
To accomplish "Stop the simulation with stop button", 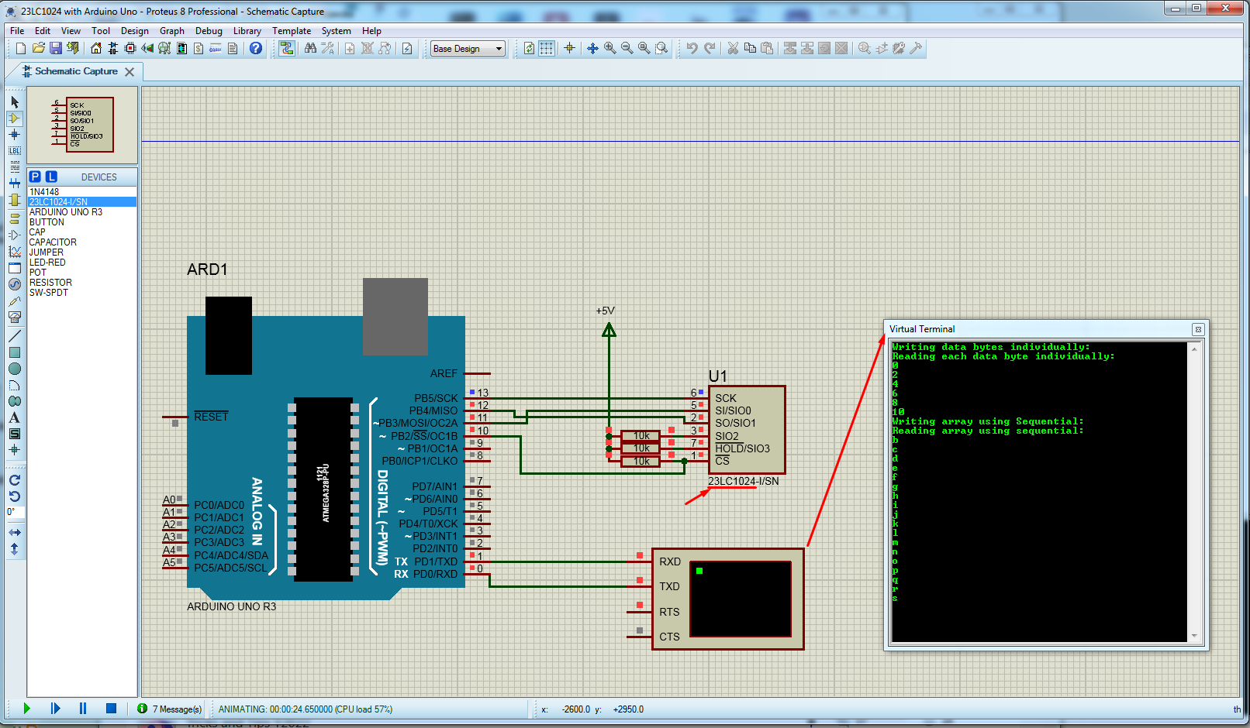I will [x=111, y=708].
